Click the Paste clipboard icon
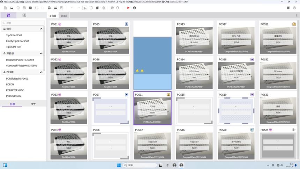300x169 pixels. point(97,8)
